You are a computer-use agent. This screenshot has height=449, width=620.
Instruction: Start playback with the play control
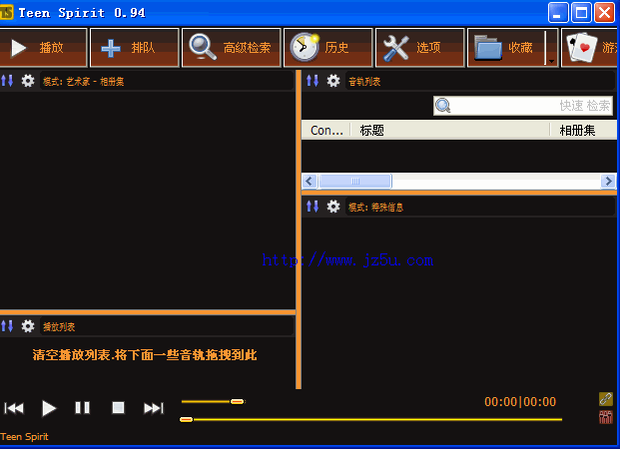[x=49, y=408]
